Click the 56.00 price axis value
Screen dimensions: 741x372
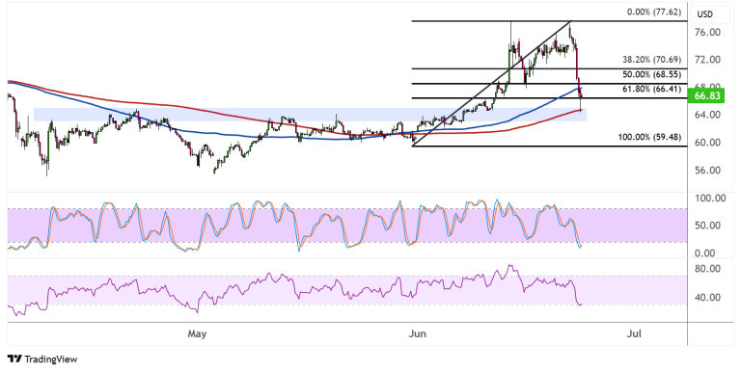click(x=707, y=170)
